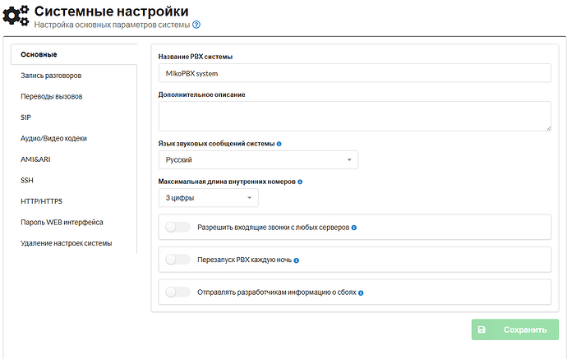This screenshot has height=359, width=567.
Task: Click info icon next to nightly PBX restart
Action: point(297,260)
